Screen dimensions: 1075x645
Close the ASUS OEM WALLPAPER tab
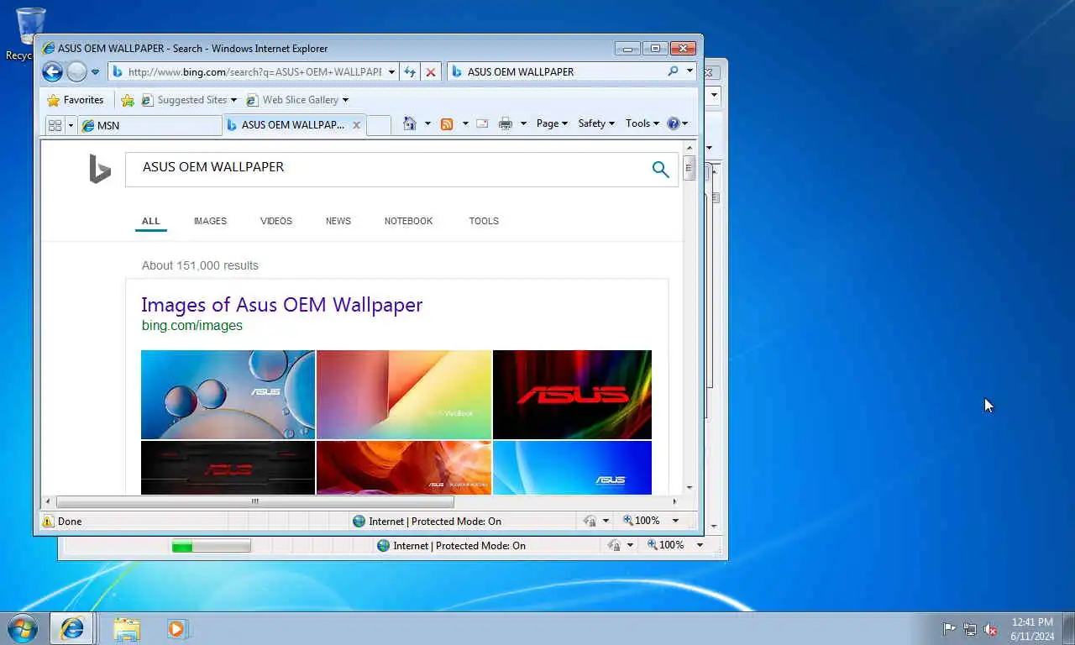click(356, 125)
